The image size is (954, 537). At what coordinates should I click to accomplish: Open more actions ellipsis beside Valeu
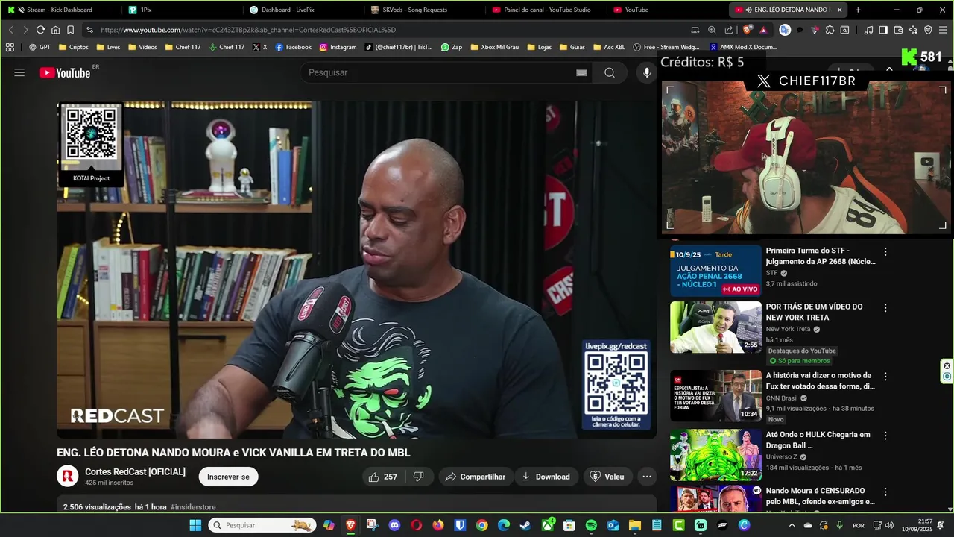647,477
